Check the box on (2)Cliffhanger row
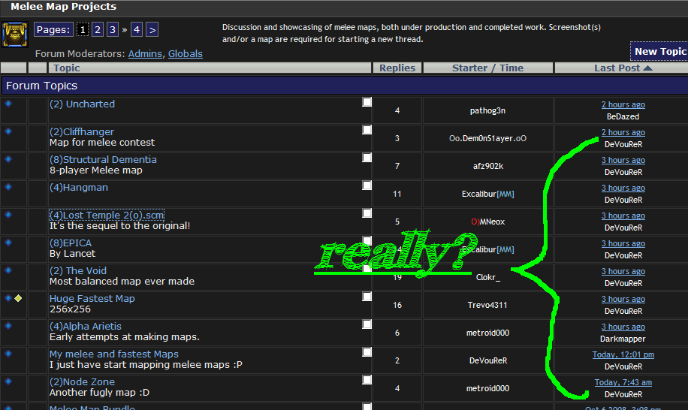This screenshot has height=410, width=688. (367, 130)
